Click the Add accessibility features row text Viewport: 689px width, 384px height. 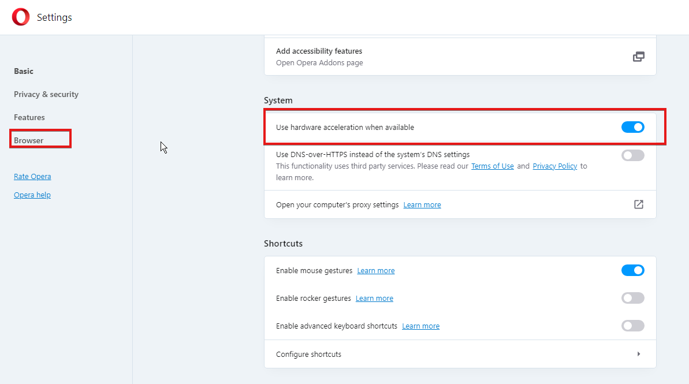319,51
